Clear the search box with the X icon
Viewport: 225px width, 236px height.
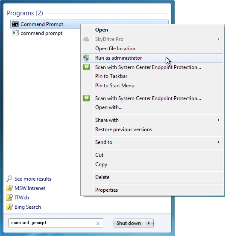click(x=98, y=224)
